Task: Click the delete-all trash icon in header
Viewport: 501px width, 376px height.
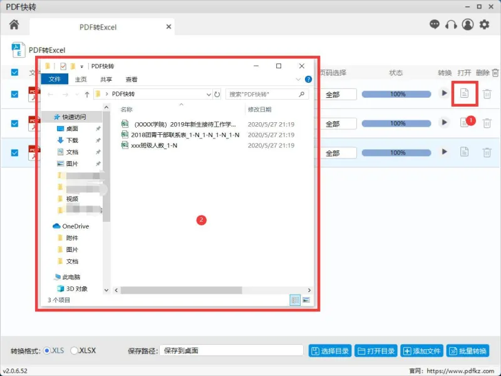Action: (495, 73)
